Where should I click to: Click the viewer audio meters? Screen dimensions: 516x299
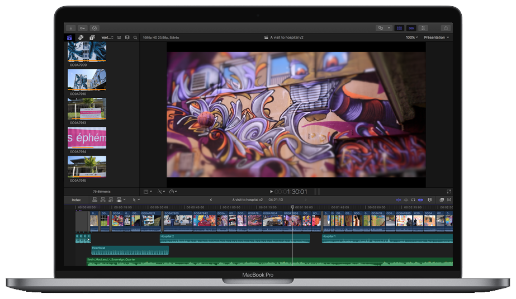tap(317, 192)
